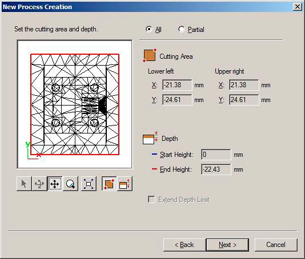This screenshot has width=305, height=259.
Task: Select the pan move tool
Action: click(55, 184)
